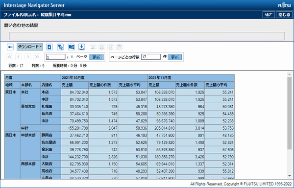Viewport: 294px width, 188px height.
Task: Click the count value 3,047
Action: (x=113, y=128)
